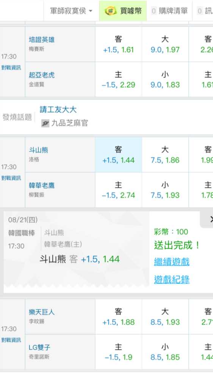
Task: Click pitcher name 柳賢振
Action: point(36,195)
